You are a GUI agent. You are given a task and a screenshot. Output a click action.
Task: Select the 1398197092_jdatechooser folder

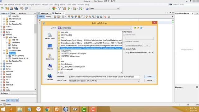click(70, 56)
